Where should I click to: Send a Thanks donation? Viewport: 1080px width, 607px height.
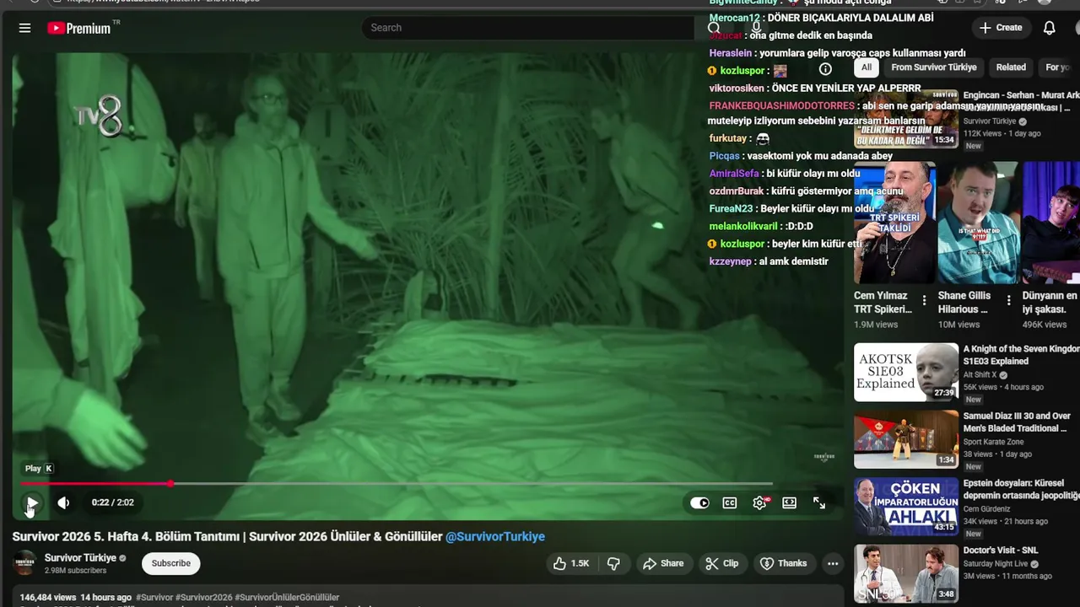pos(784,563)
